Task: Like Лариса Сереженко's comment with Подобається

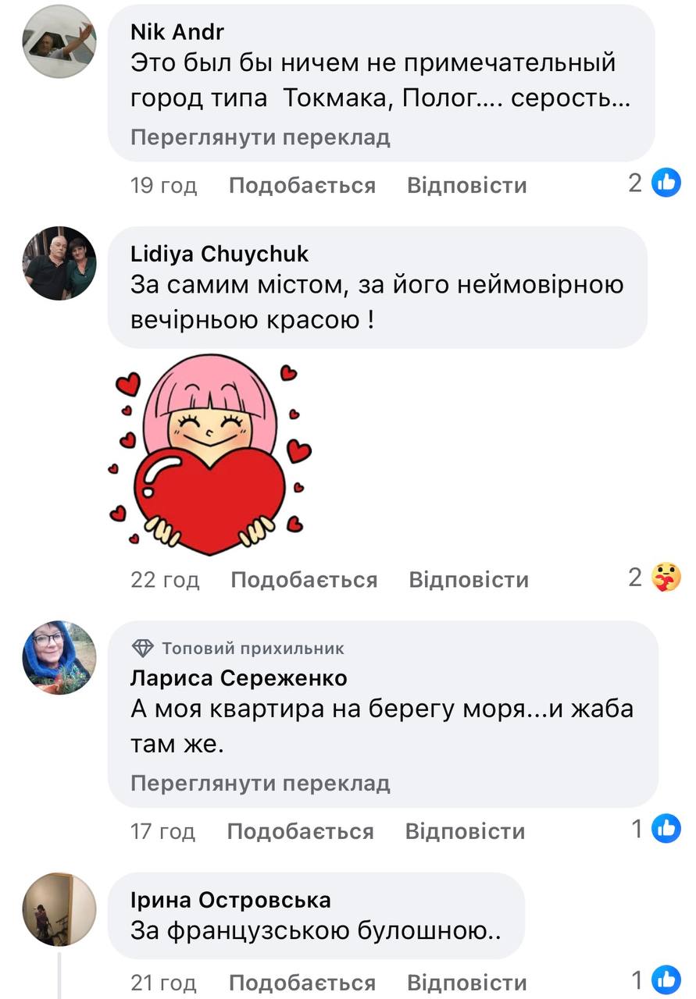Action: tap(301, 831)
